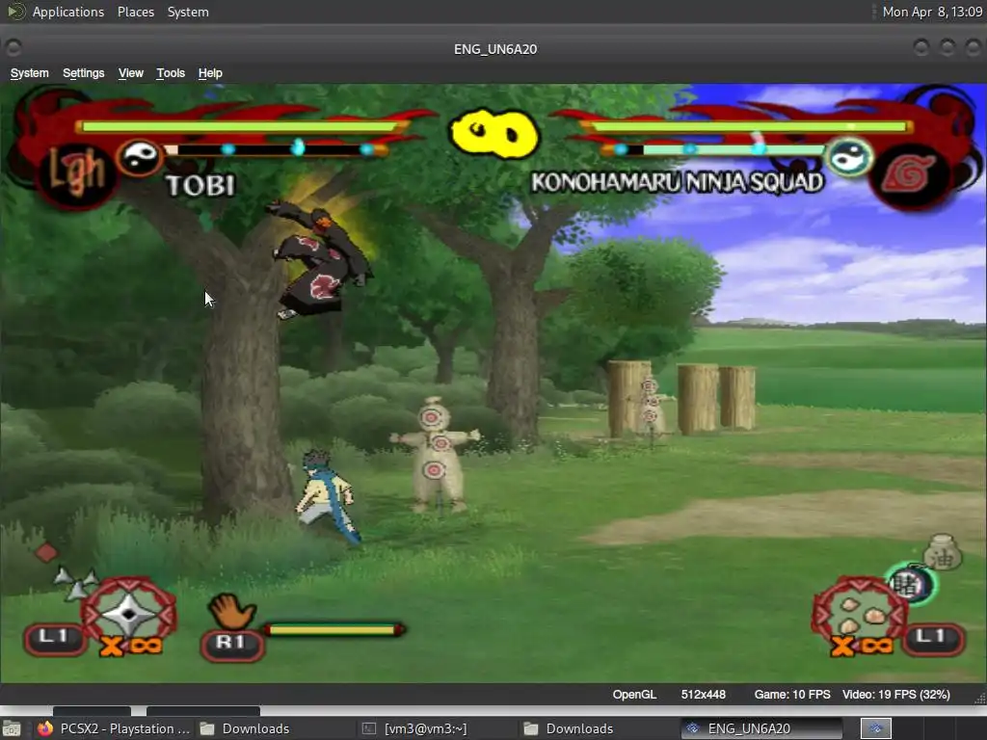Open the Applications menu in top panel

[68, 12]
